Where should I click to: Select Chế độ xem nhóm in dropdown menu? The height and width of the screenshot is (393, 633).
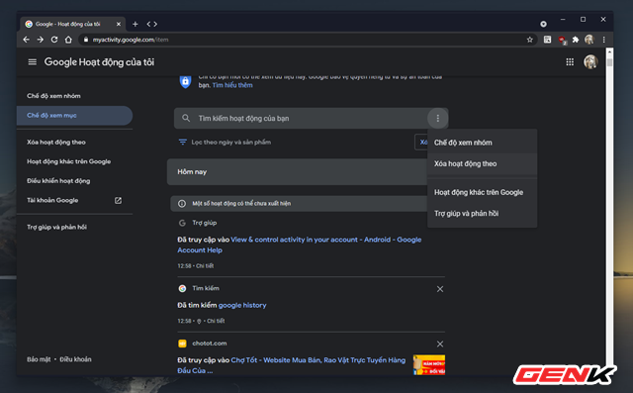(482, 143)
